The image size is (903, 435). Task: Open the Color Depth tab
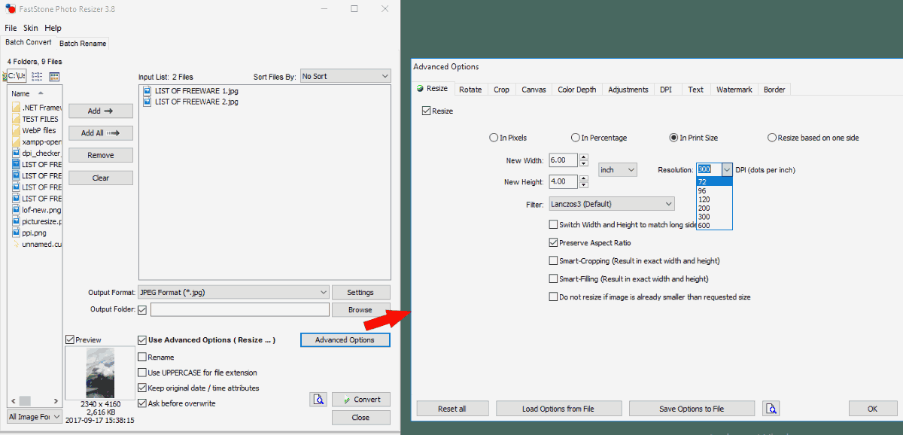[x=577, y=90]
